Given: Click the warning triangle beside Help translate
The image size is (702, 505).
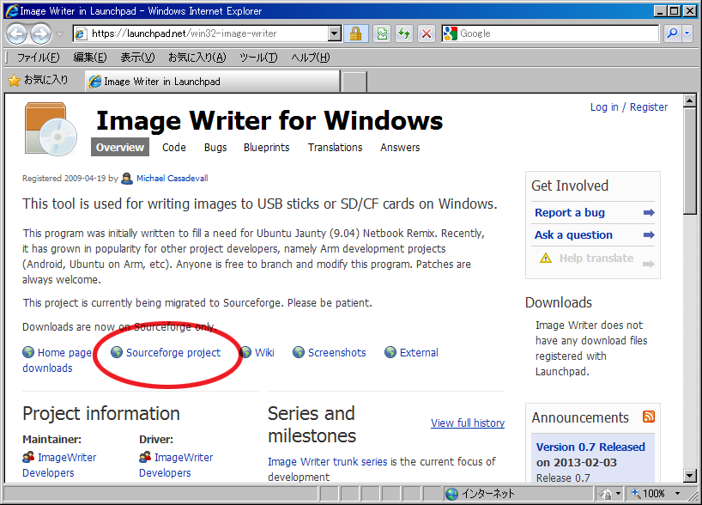Looking at the screenshot, I should [546, 259].
